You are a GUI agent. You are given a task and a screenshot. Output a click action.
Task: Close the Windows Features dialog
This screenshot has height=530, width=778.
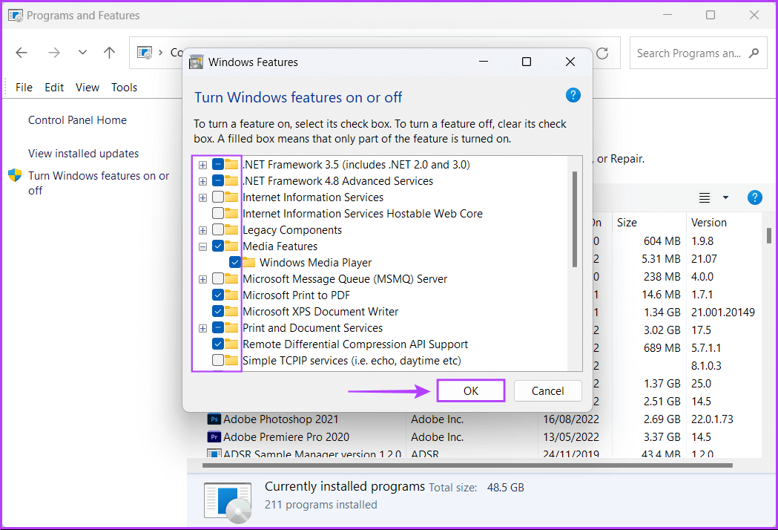[x=570, y=62]
